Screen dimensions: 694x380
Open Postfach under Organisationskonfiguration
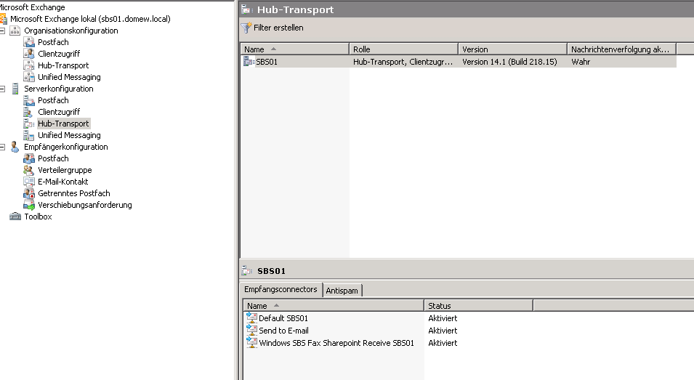(53, 42)
